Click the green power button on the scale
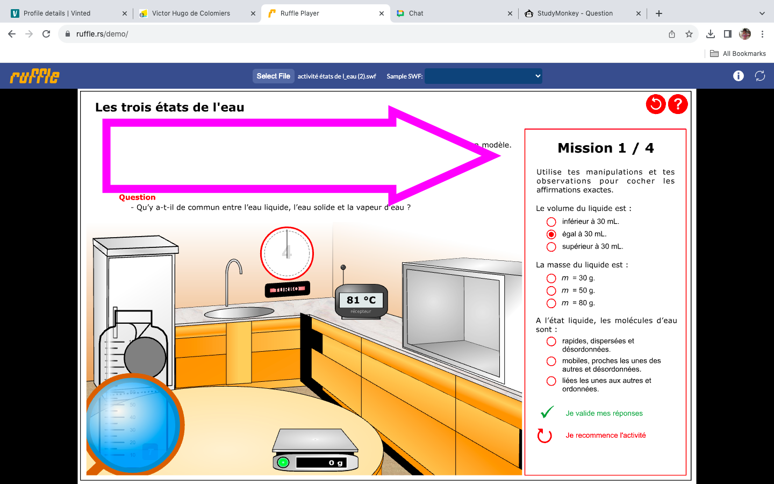The width and height of the screenshot is (774, 484). 283,462
